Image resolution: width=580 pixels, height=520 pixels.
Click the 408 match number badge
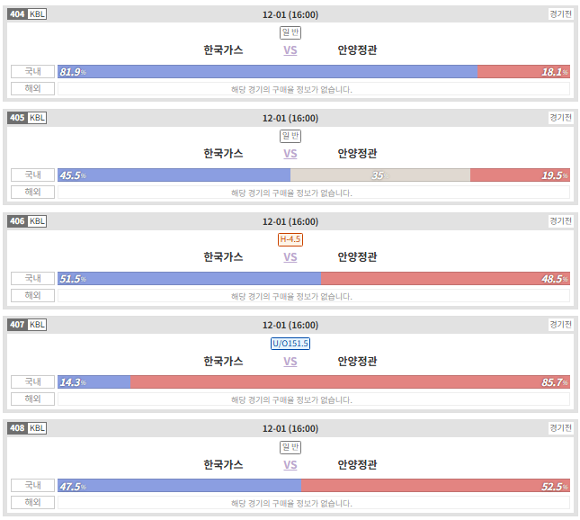[17, 428]
